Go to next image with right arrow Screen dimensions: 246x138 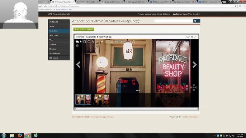[x=194, y=64]
